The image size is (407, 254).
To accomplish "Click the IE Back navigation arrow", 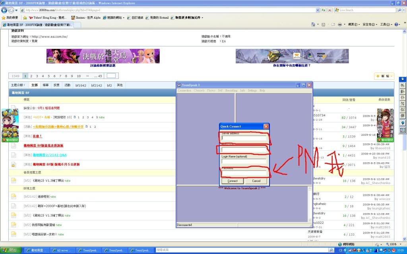I will point(4,10).
